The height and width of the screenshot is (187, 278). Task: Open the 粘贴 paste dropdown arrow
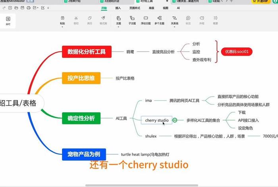(62, 27)
